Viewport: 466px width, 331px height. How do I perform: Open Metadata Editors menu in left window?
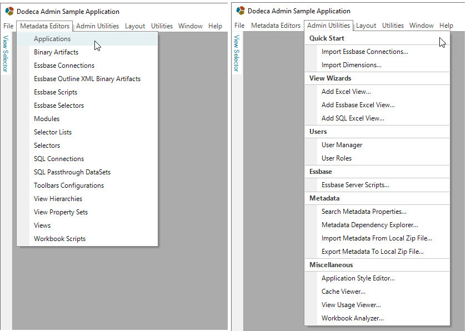click(x=44, y=26)
